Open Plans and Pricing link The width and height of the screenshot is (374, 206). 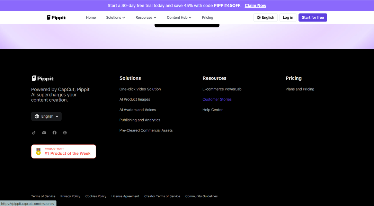tap(300, 89)
